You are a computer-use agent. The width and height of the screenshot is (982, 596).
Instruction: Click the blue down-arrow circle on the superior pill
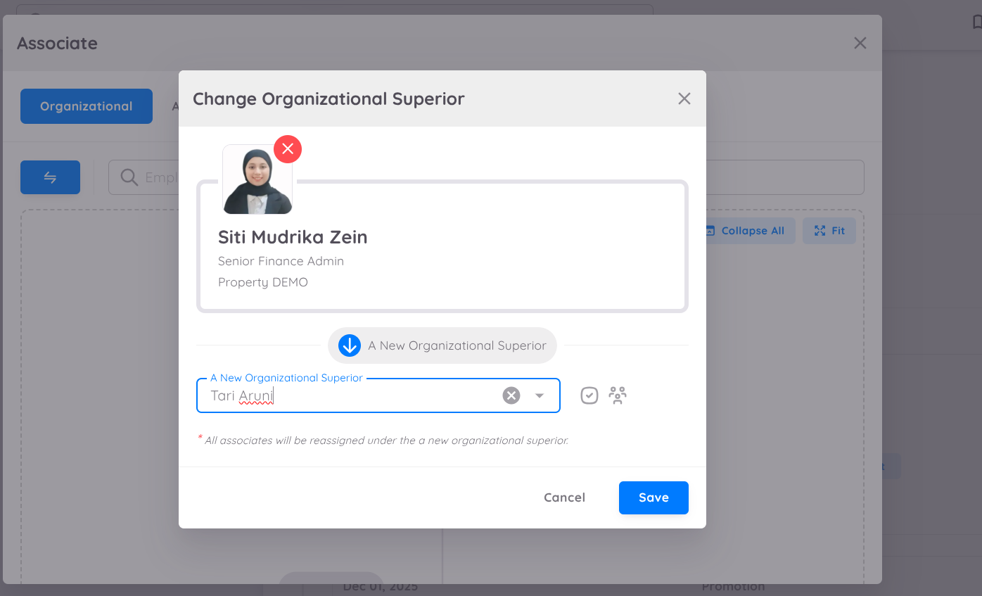pyautogui.click(x=350, y=345)
